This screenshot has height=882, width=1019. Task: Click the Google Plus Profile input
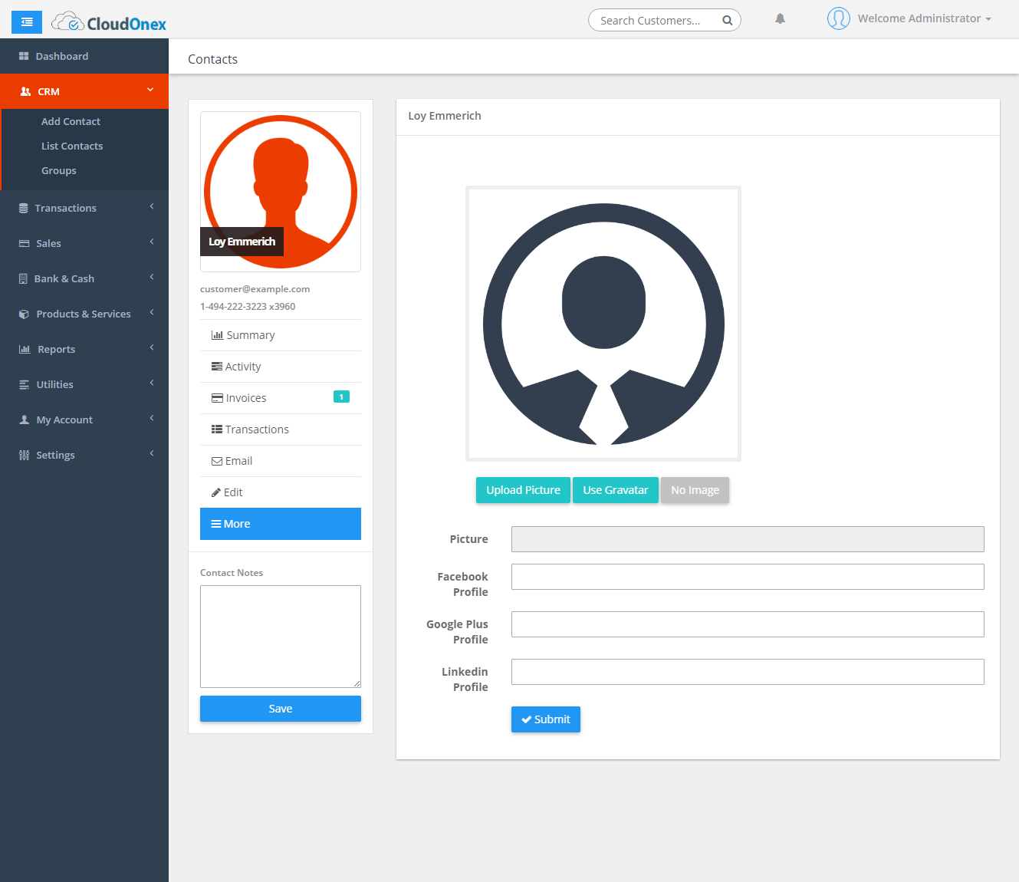coord(748,624)
